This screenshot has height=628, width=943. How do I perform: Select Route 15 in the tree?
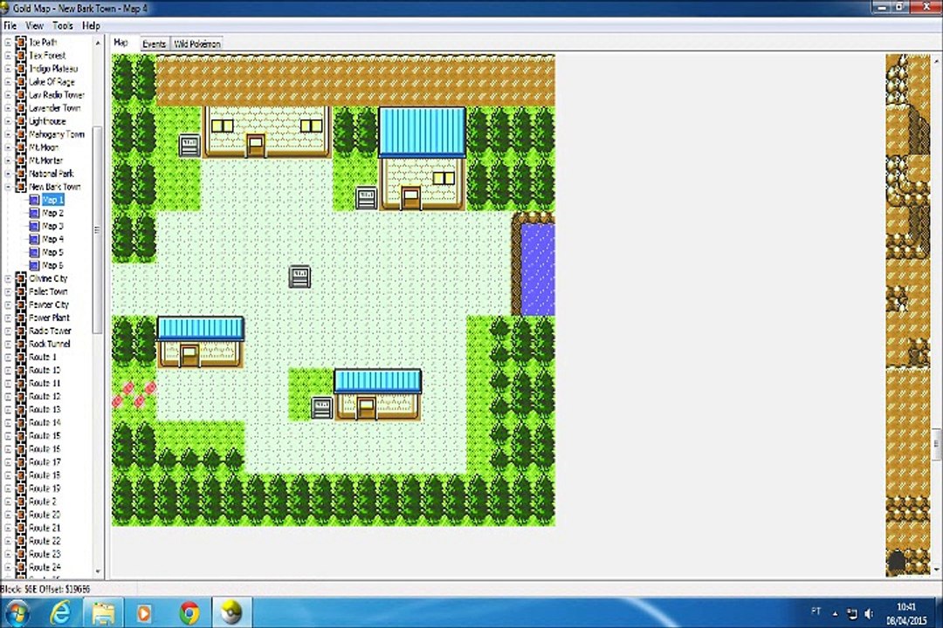[45, 436]
